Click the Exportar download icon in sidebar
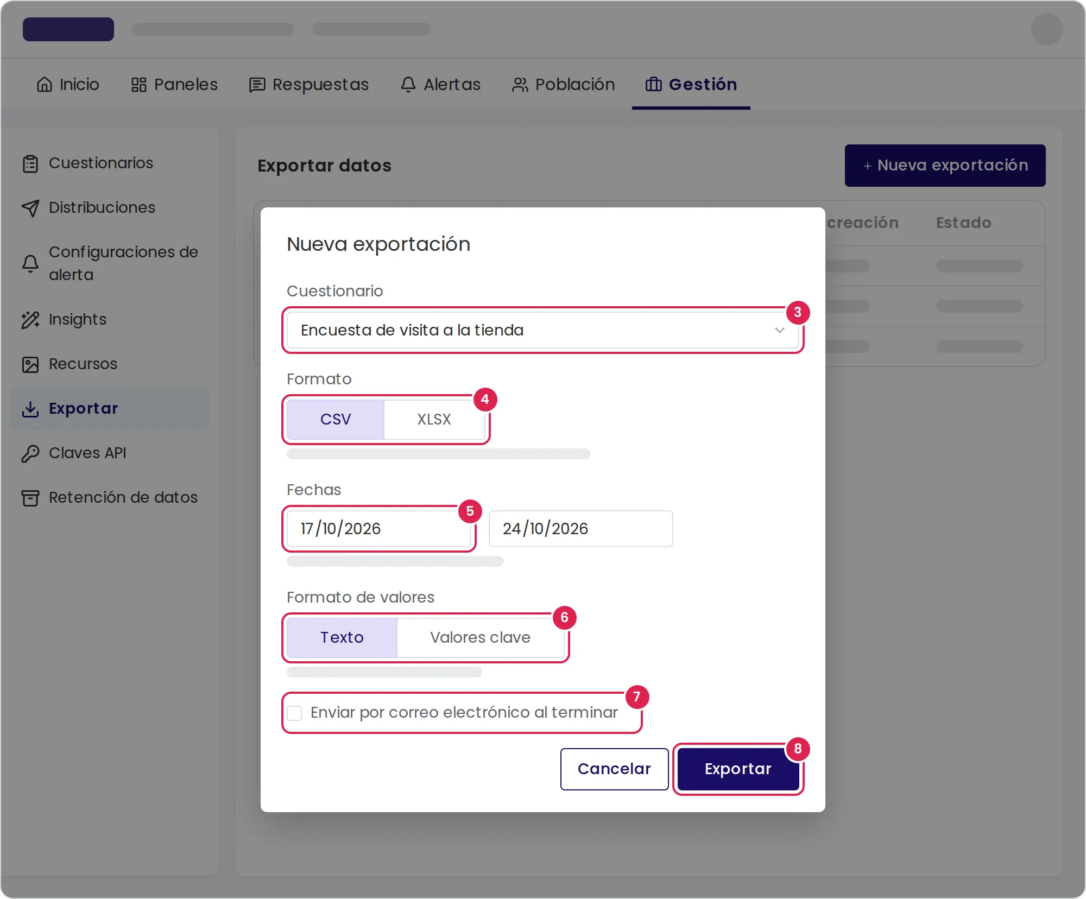 tap(30, 409)
